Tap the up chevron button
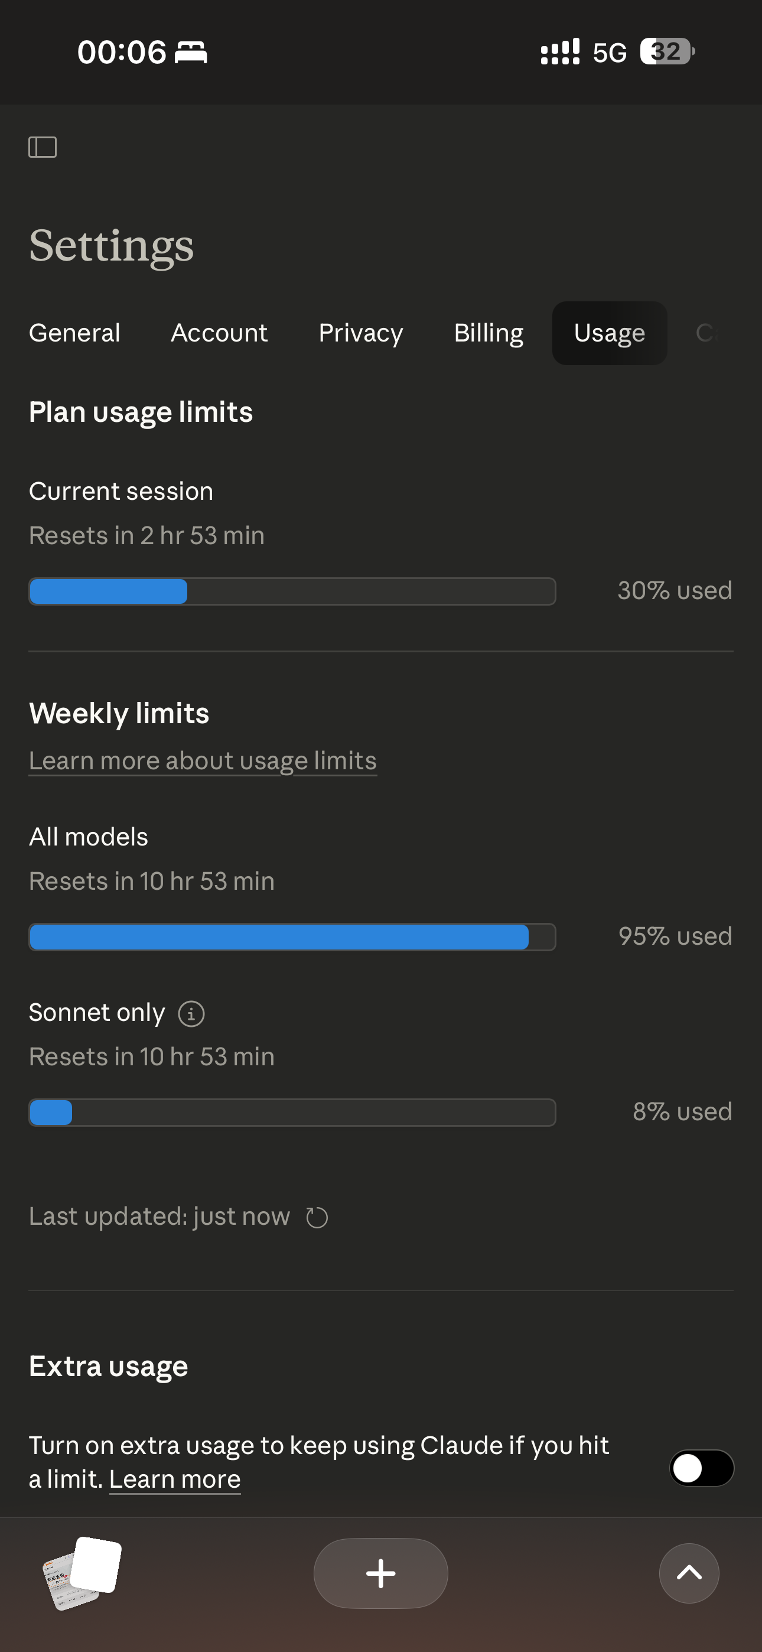 689,1572
